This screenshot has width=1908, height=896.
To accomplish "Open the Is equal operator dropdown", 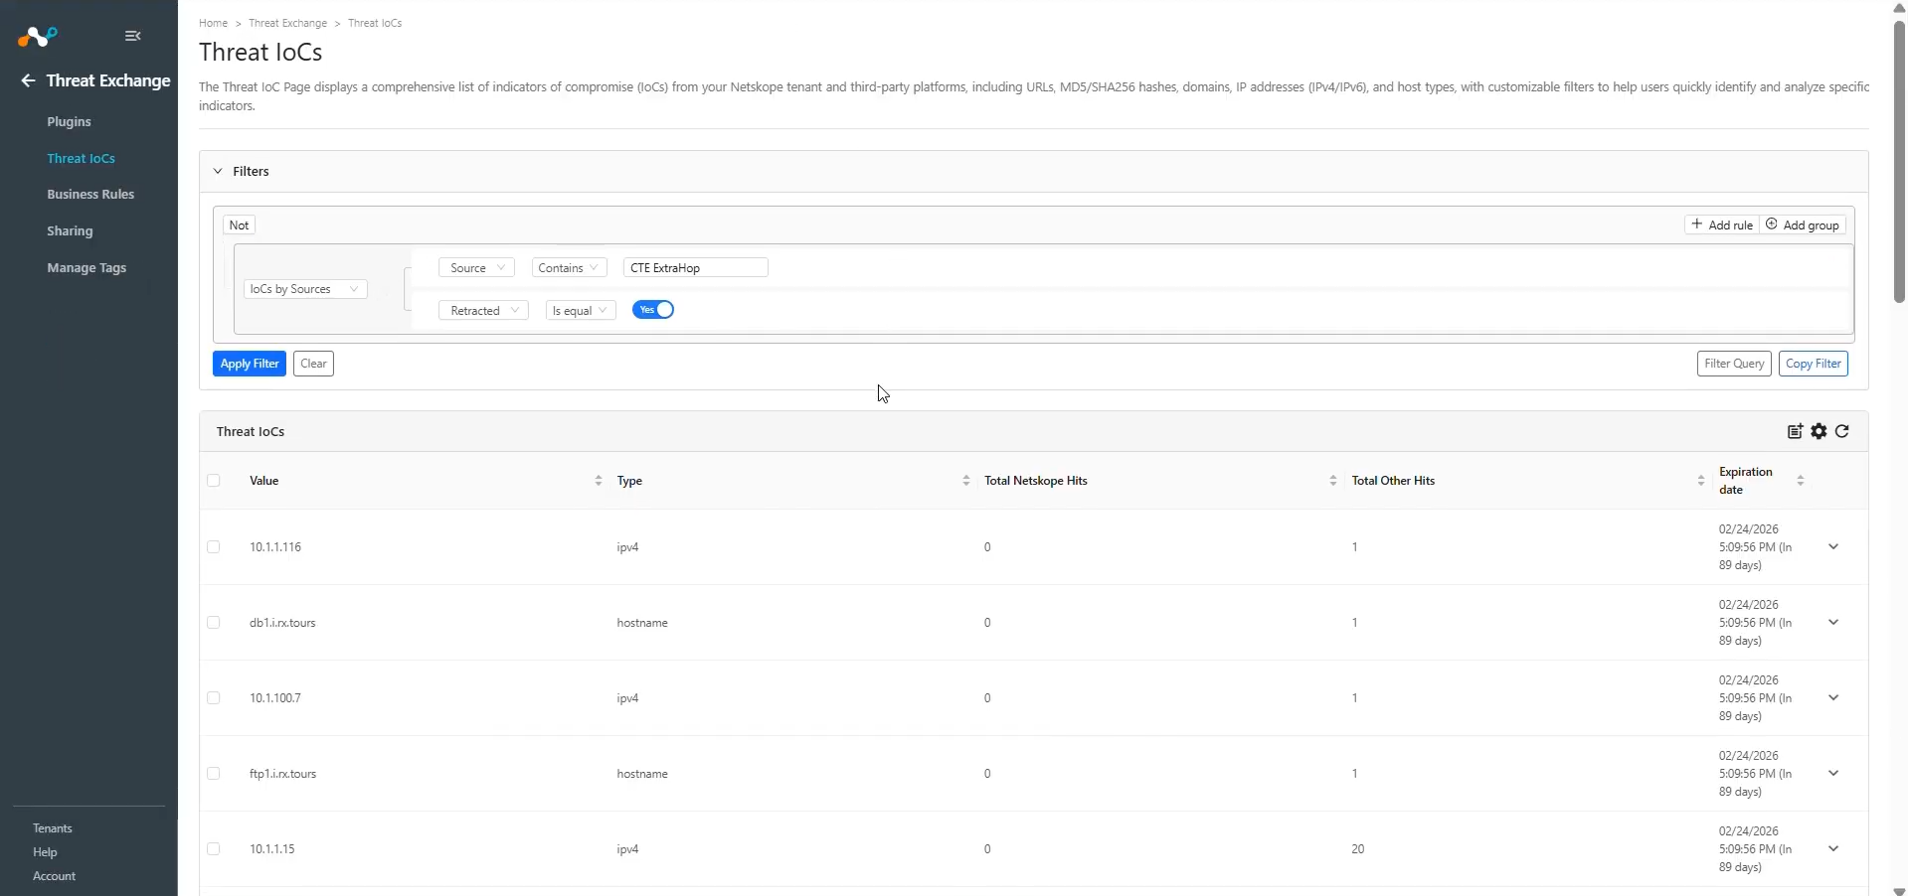I will click(581, 311).
